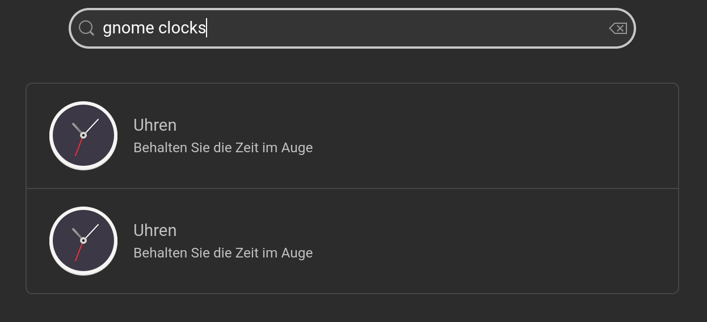Focus the search field containing "gnome clocks"
Image resolution: width=707 pixels, height=322 pixels.
[x=352, y=28]
